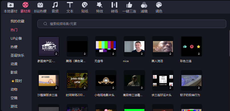Open the 特效 effects panel

click(x=100, y=8)
